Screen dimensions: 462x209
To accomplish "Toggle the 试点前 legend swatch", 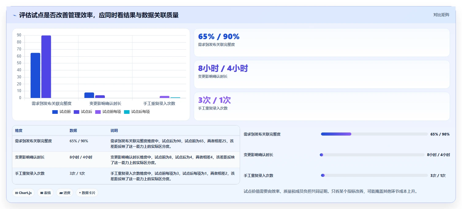I will [55, 112].
